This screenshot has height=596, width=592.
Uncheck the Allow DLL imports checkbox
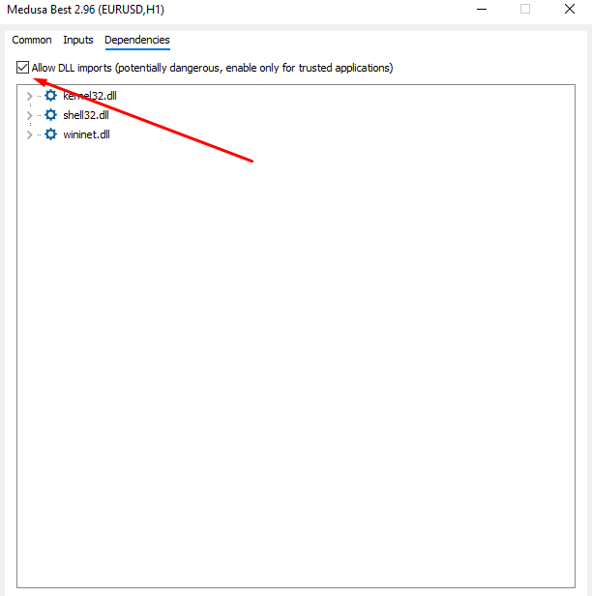(22, 68)
